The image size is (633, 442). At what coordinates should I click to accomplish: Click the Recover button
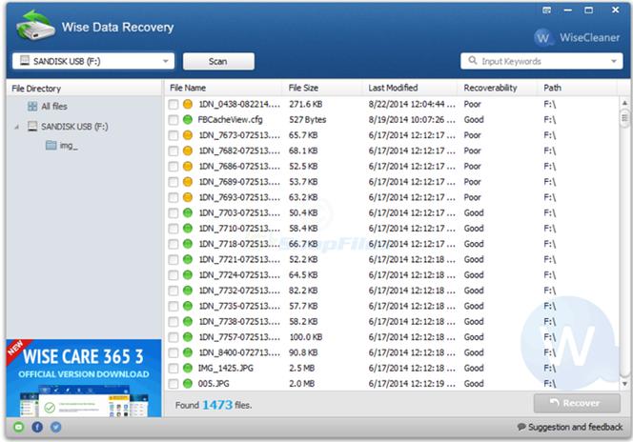(577, 403)
